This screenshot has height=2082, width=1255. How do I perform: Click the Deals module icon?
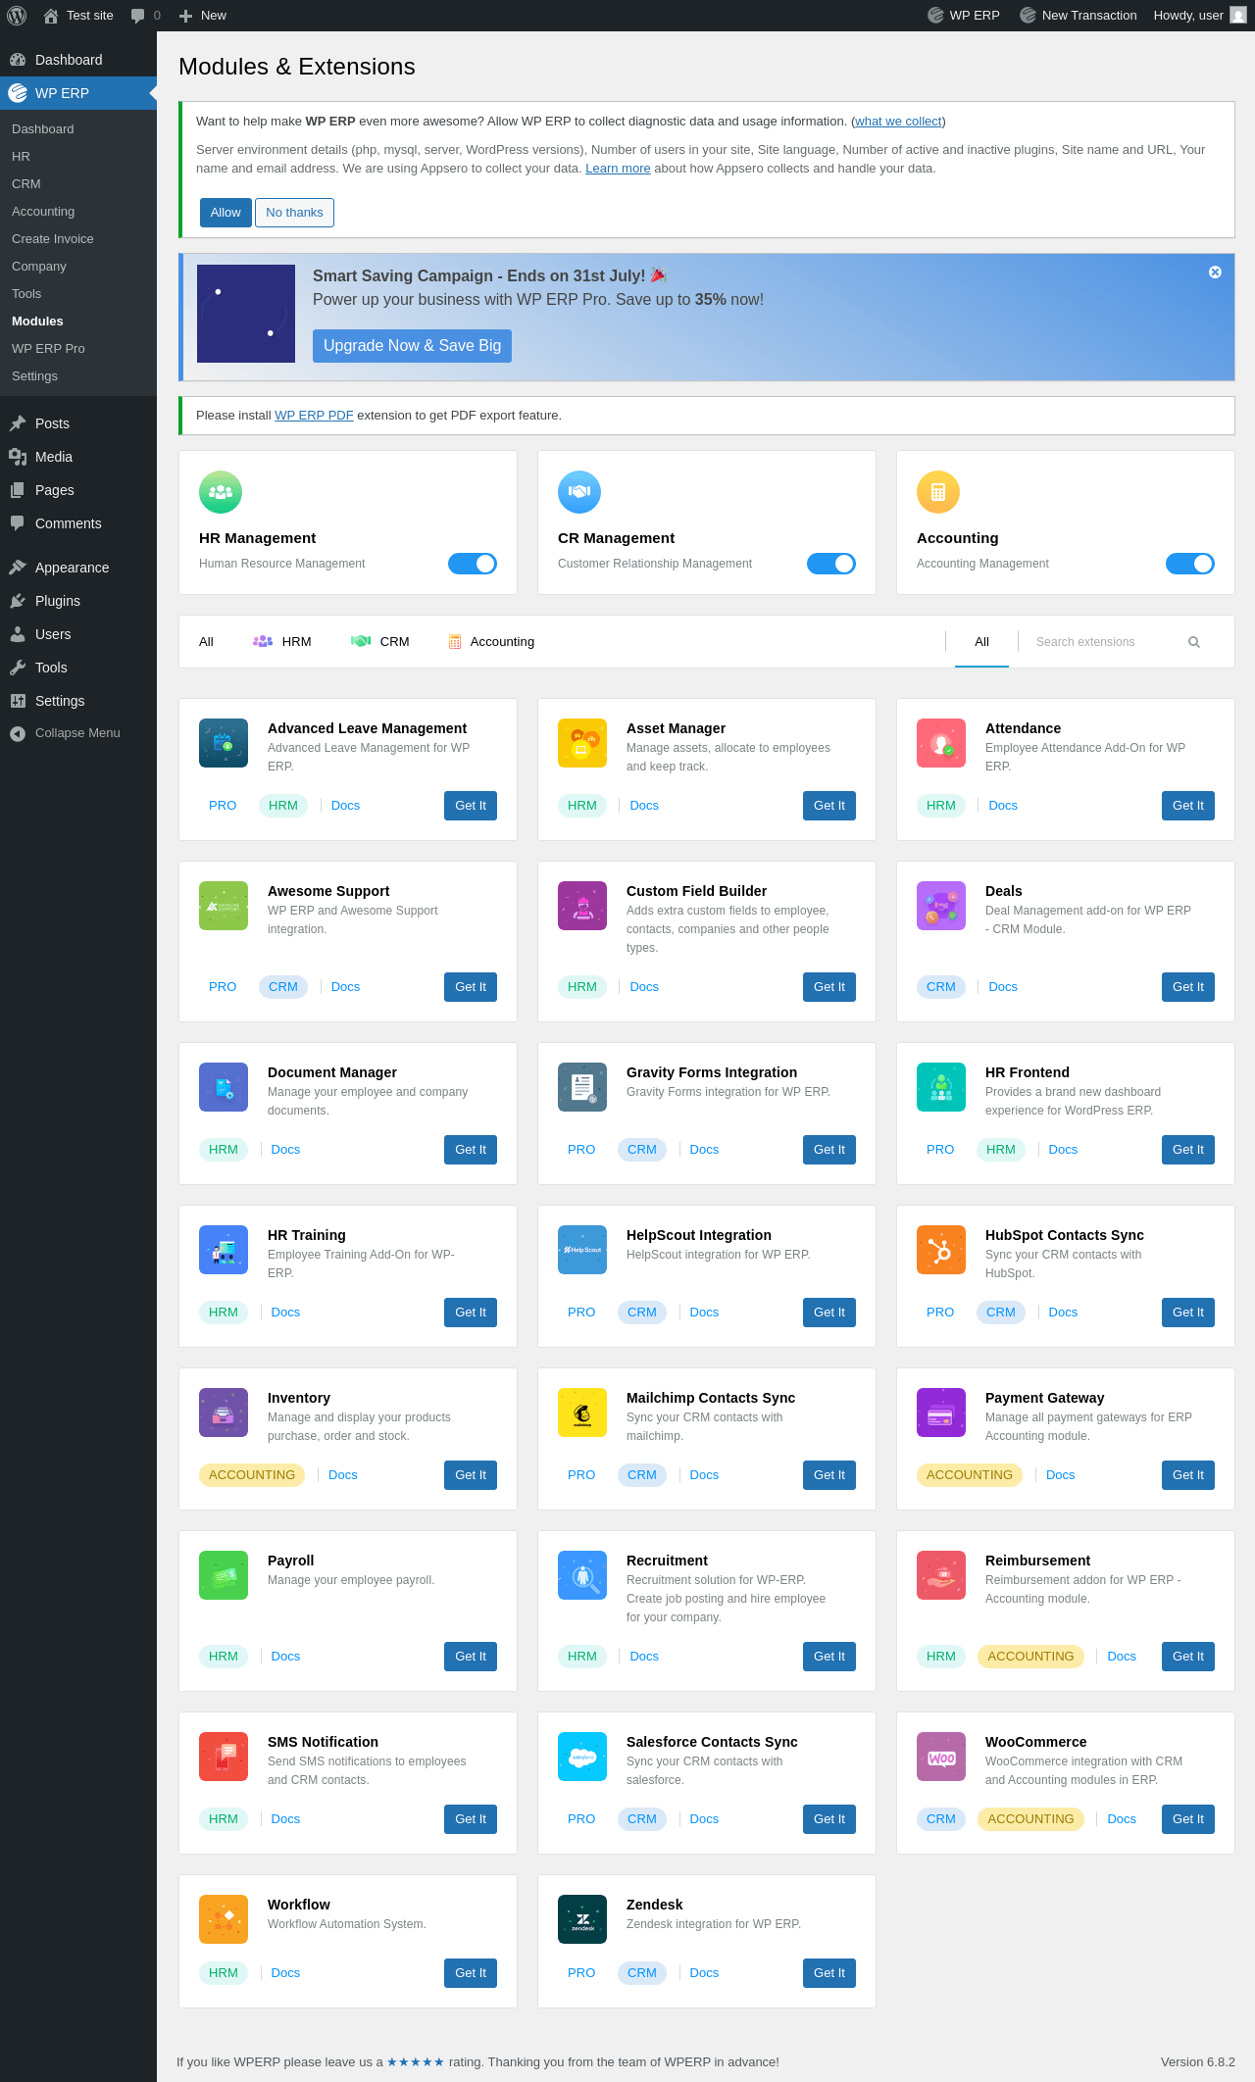coord(941,906)
